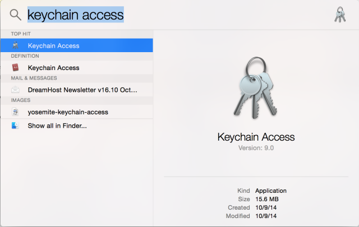359x227 pixels.
Task: Click the search field with keychain access
Action: tap(76, 15)
